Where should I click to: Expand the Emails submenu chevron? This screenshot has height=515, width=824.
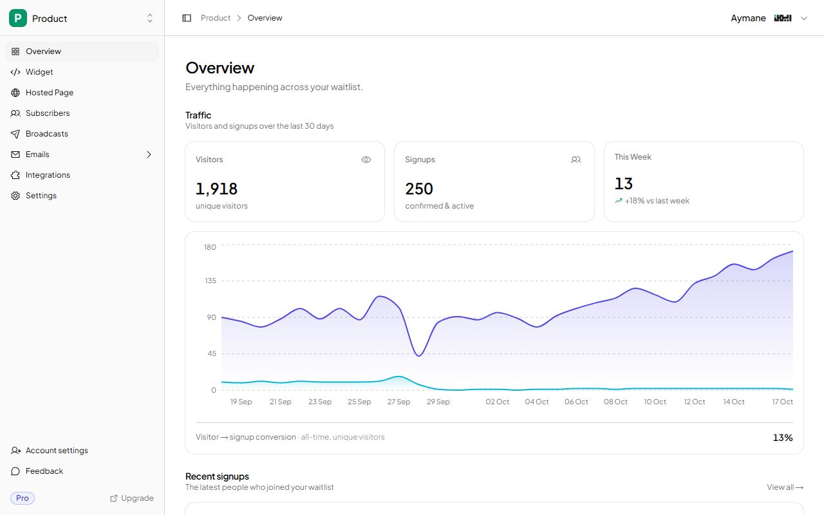pyautogui.click(x=149, y=154)
